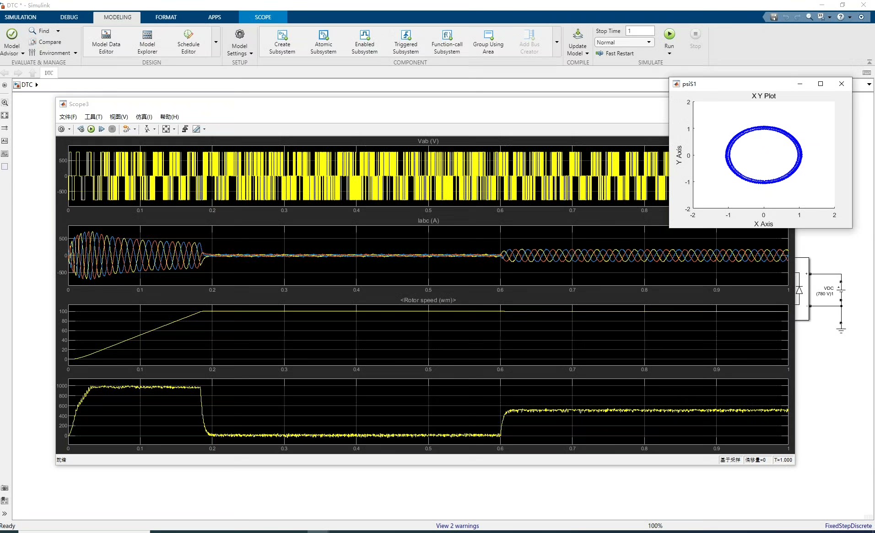Open the Model Advisor

pyautogui.click(x=12, y=42)
